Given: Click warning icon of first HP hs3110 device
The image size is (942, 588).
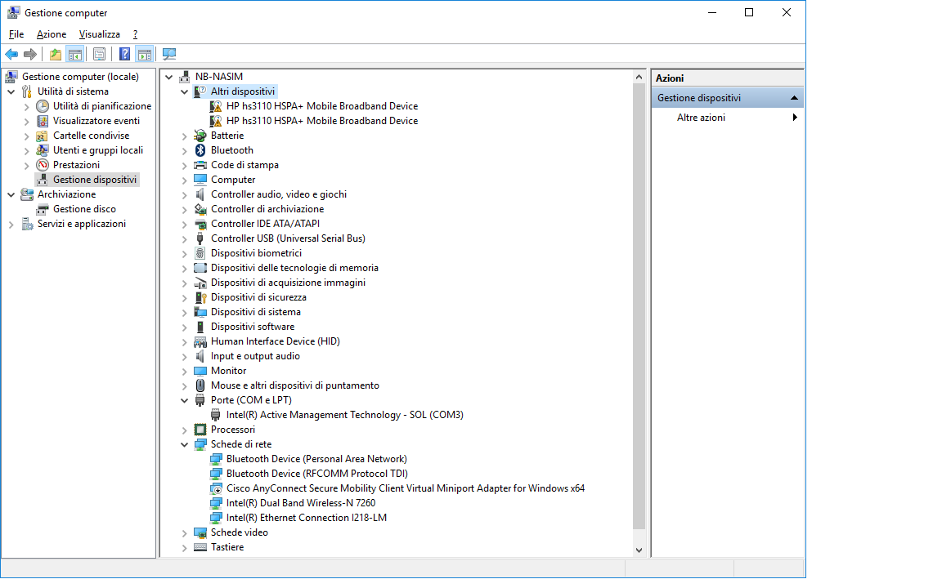Looking at the screenshot, I should coord(216,106).
